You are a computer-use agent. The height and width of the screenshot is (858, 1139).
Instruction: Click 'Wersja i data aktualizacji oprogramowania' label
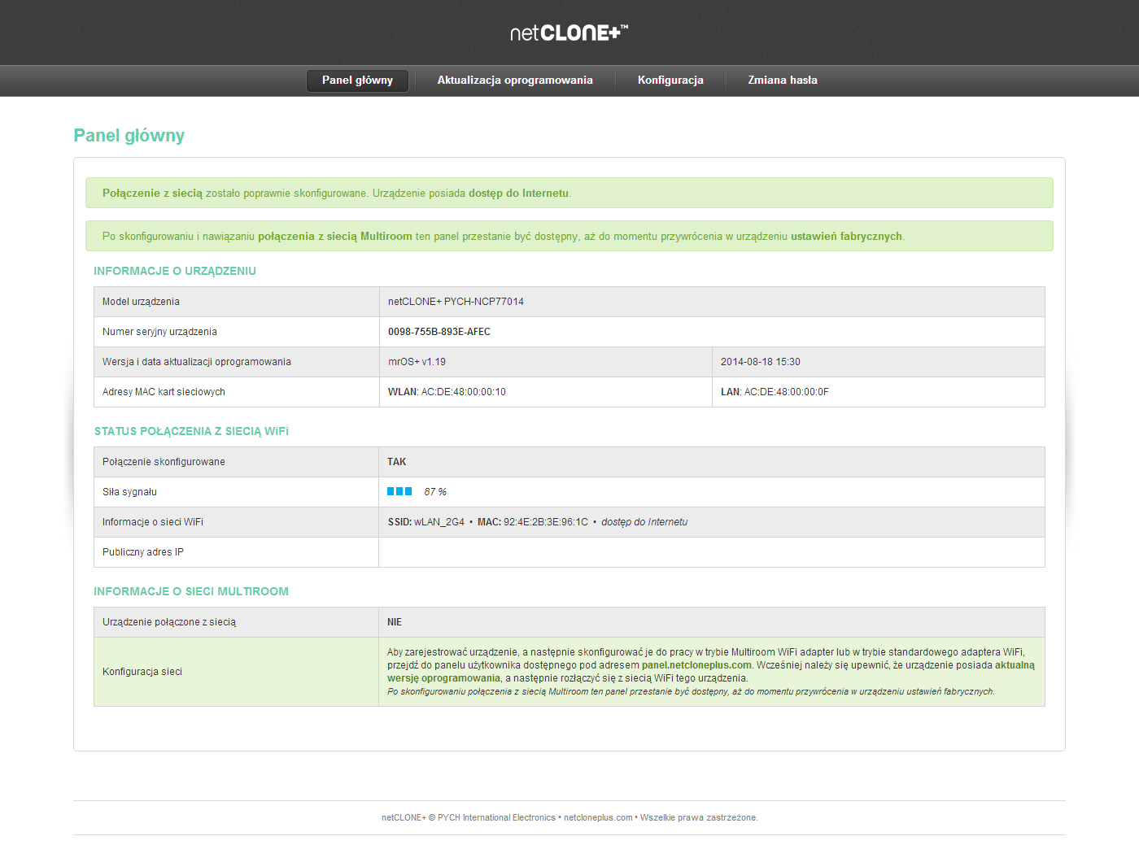click(197, 362)
